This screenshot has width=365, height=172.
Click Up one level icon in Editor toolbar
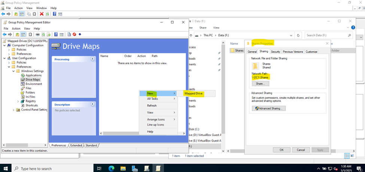pos(17,34)
